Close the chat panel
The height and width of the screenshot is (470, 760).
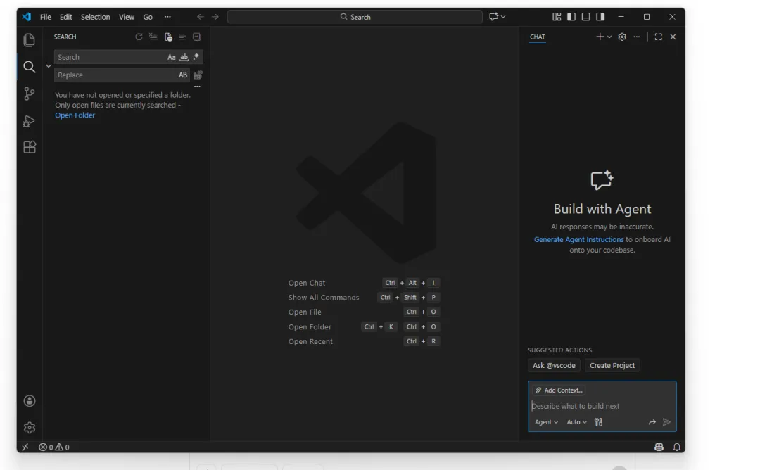673,37
